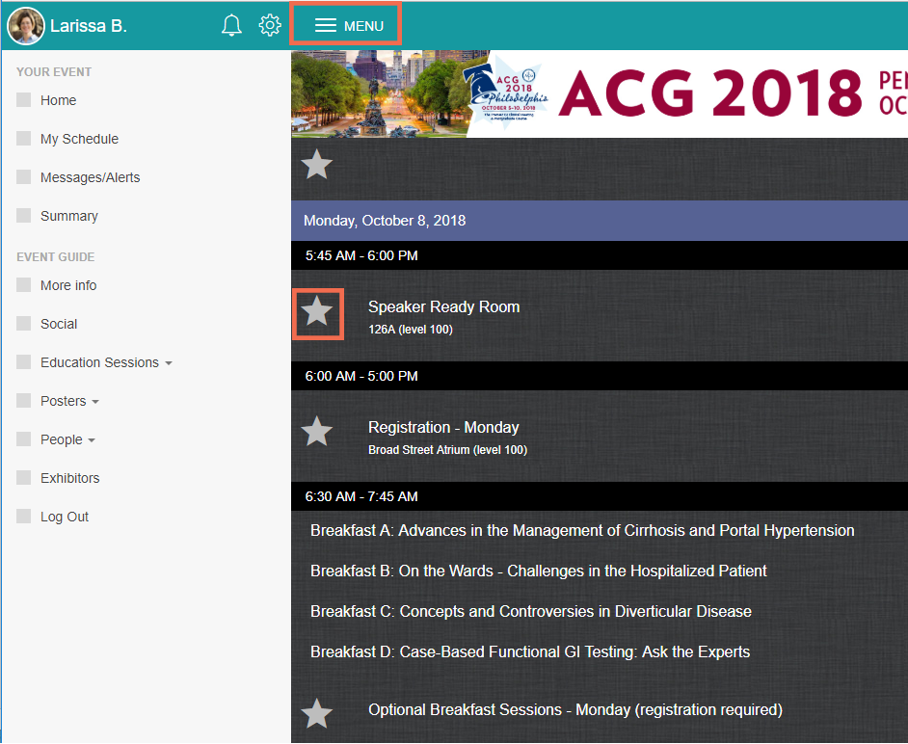Screen dimensions: 908x744
Task: Log Out of the event app
Action: [64, 517]
